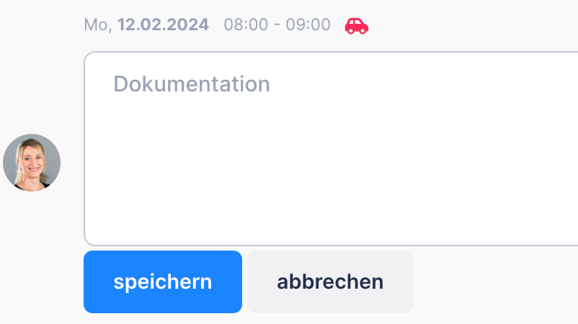Image resolution: width=578 pixels, height=324 pixels.
Task: Click the abbrechen label text
Action: 330,282
